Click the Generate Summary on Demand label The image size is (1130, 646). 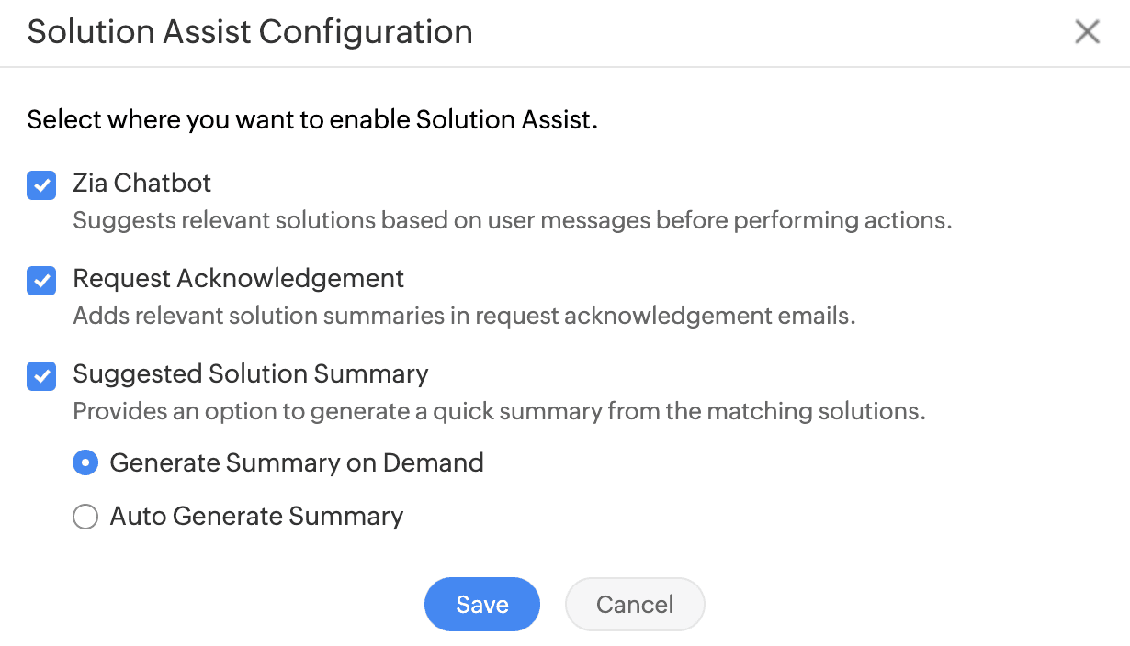coord(297,462)
